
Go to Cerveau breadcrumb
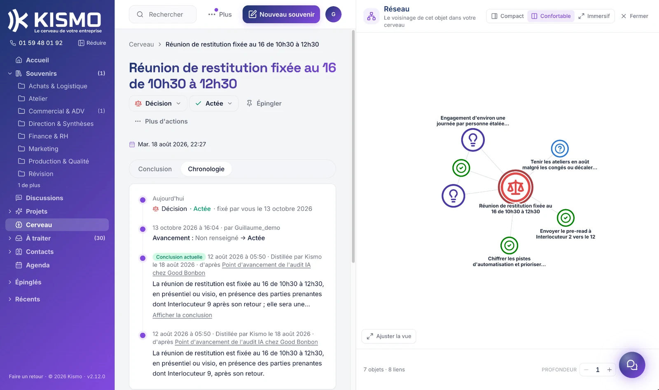point(141,44)
